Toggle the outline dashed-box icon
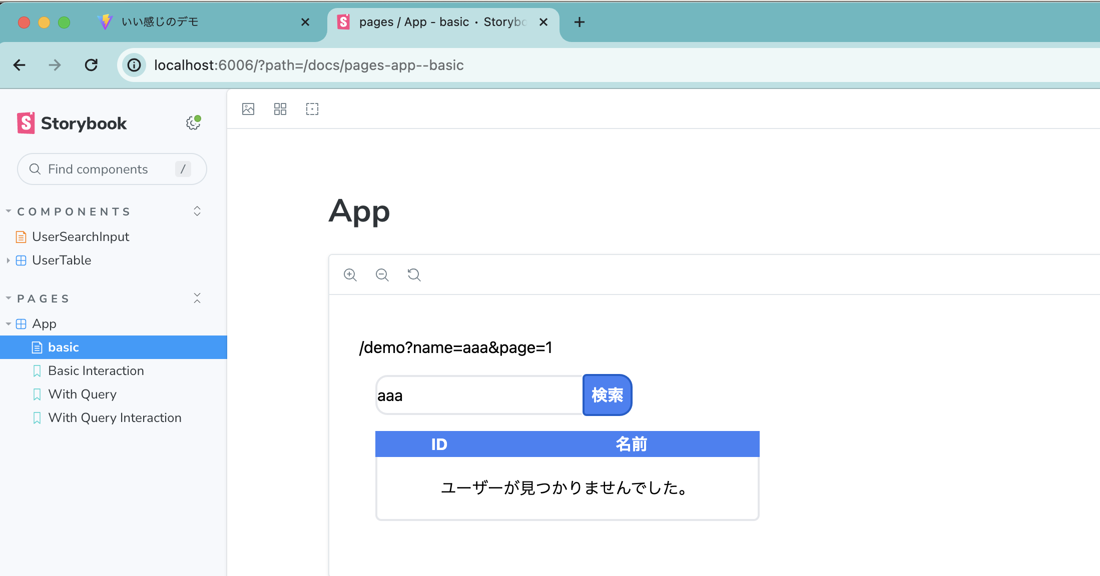This screenshot has width=1100, height=576. [312, 109]
